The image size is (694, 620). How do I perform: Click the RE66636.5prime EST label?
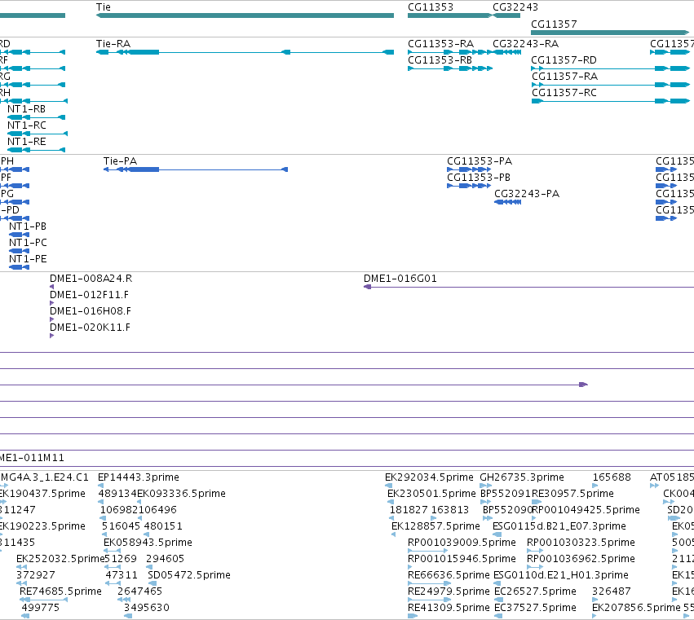(449, 575)
